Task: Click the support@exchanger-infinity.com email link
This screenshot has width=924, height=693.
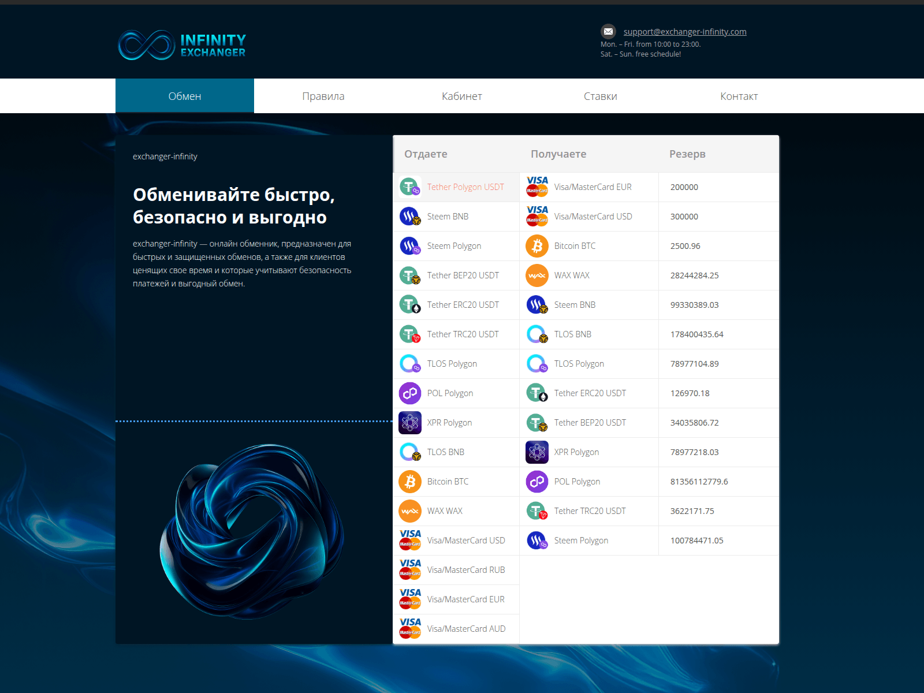Action: tap(685, 32)
